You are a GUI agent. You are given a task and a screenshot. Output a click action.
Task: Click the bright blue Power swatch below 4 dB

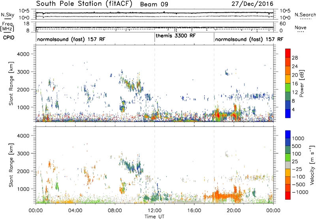(288, 113)
